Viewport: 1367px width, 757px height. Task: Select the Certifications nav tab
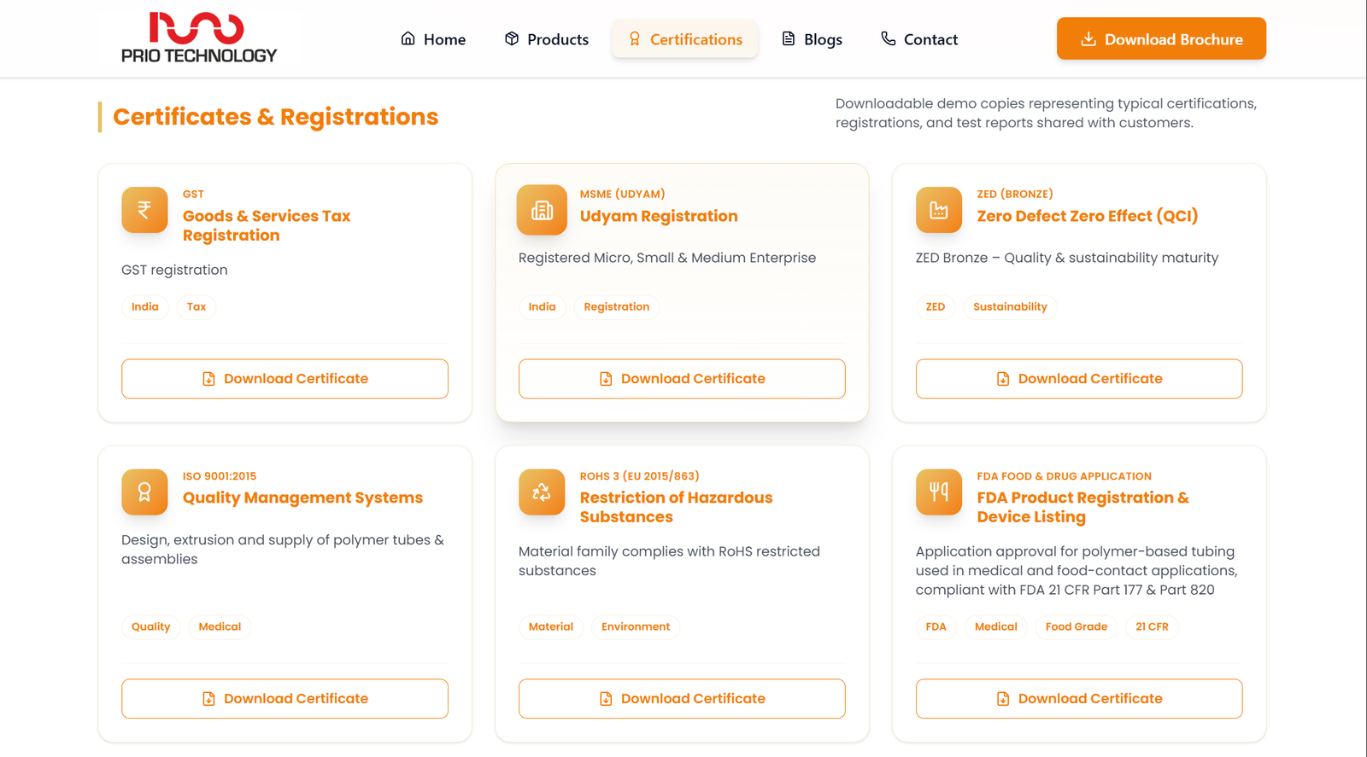684,39
